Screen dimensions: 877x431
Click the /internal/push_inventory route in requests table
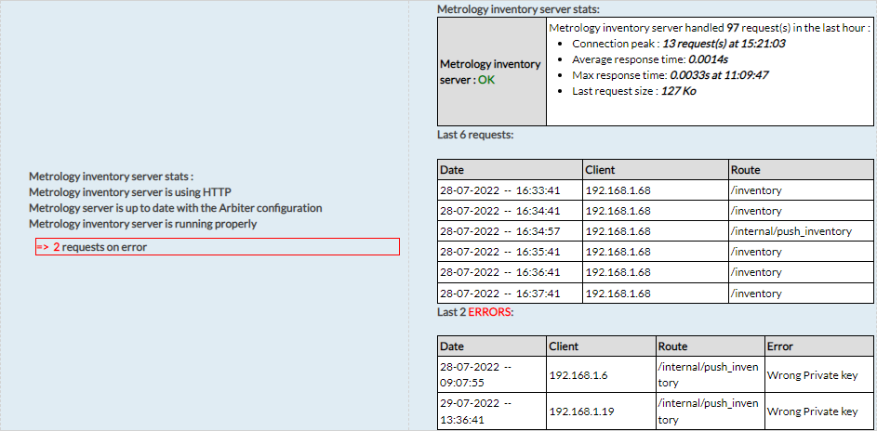792,231
